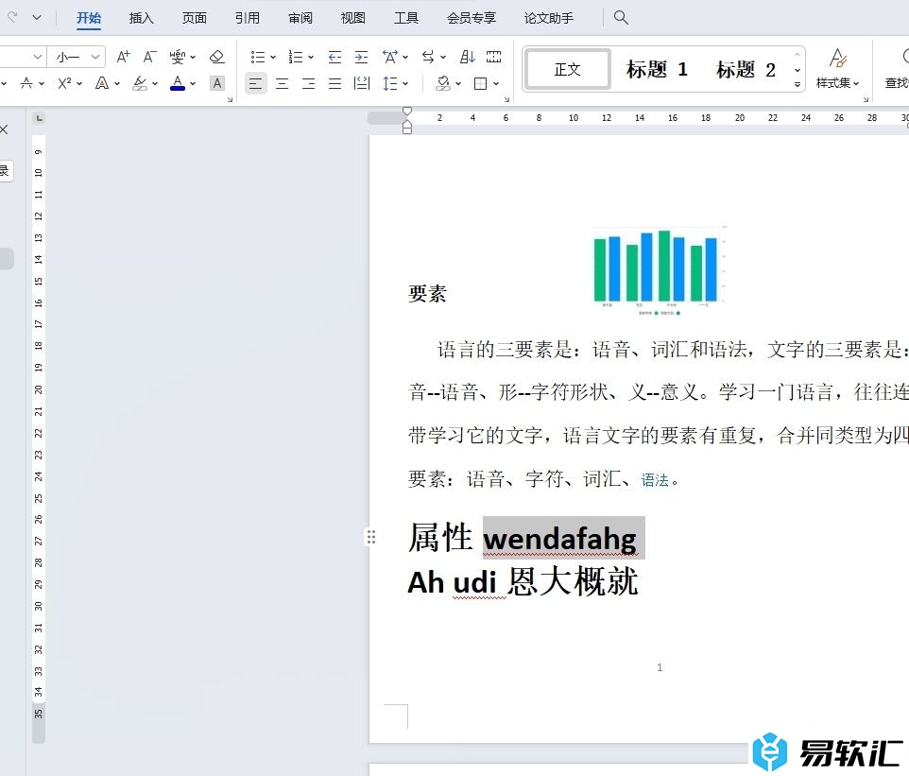Click the superscript X² icon
The width and height of the screenshot is (909, 776).
(64, 84)
